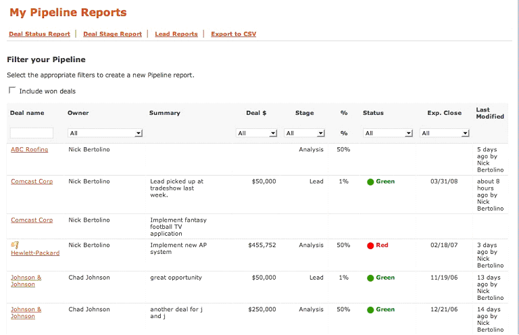Open the Deal Stage Report link
The width and height of the screenshot is (519, 335).
pos(113,34)
